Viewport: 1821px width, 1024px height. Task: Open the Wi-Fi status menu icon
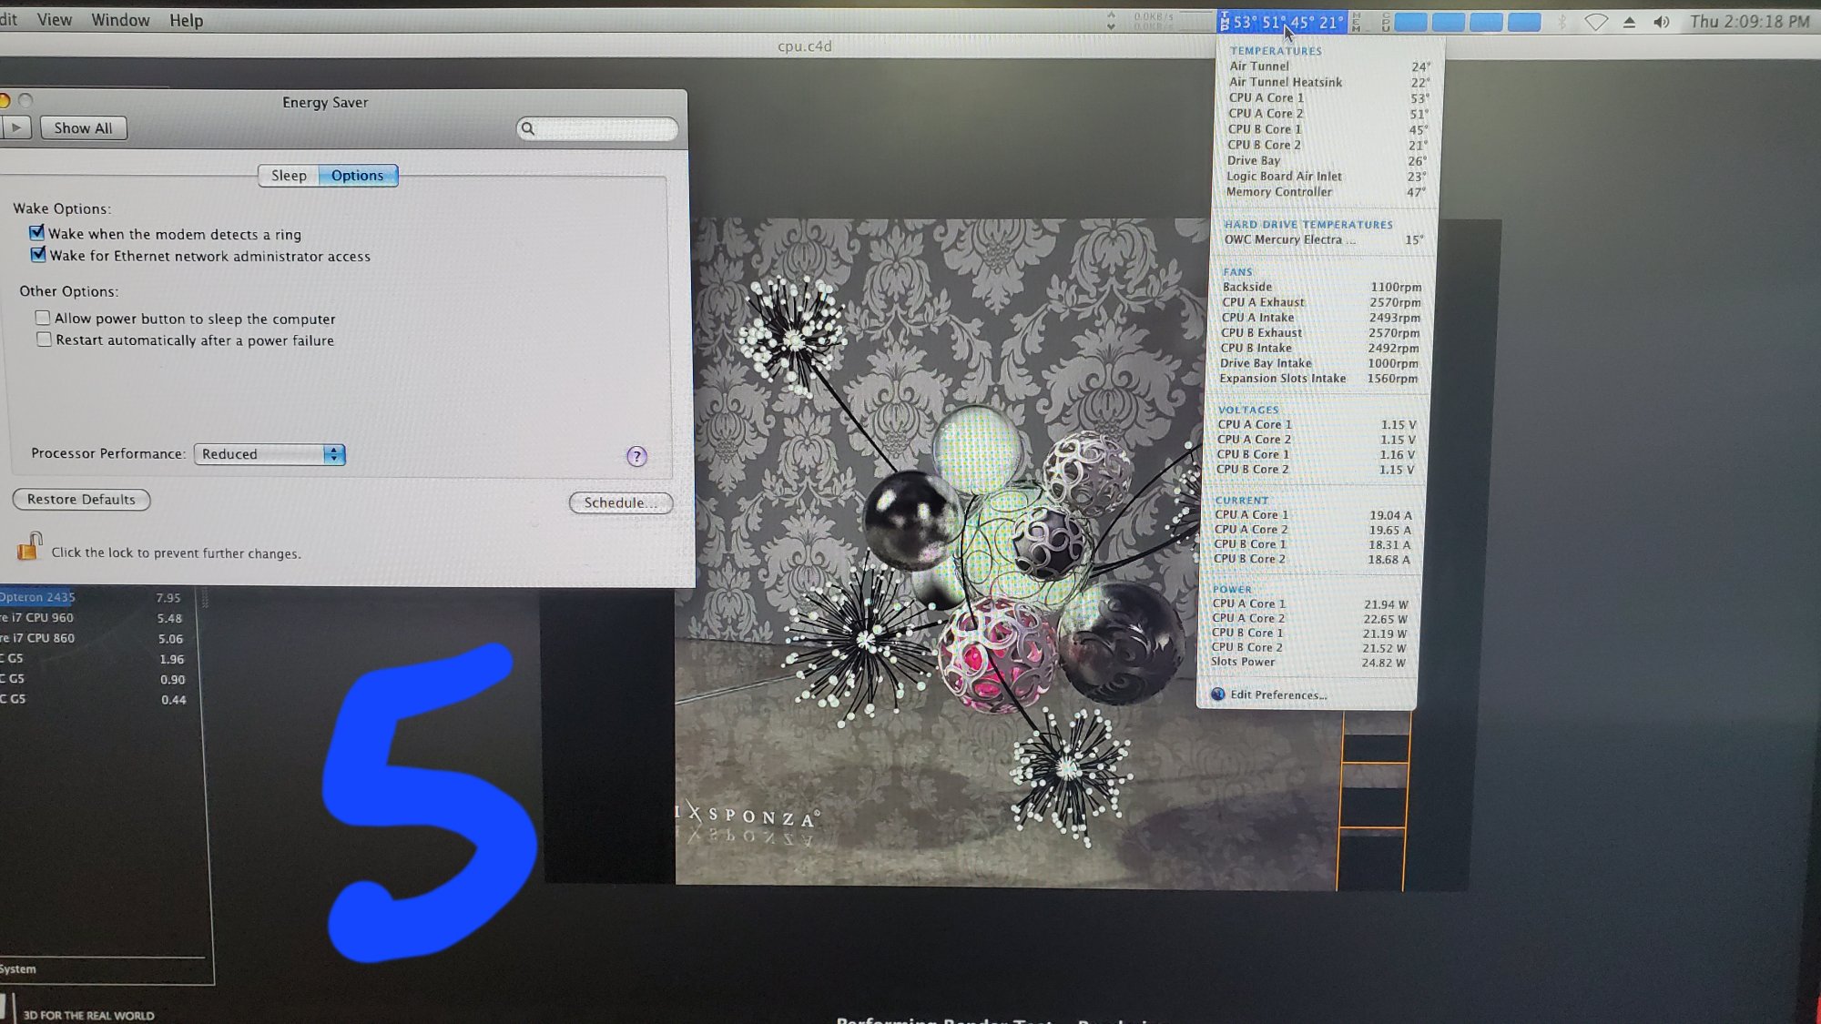[x=1595, y=22]
